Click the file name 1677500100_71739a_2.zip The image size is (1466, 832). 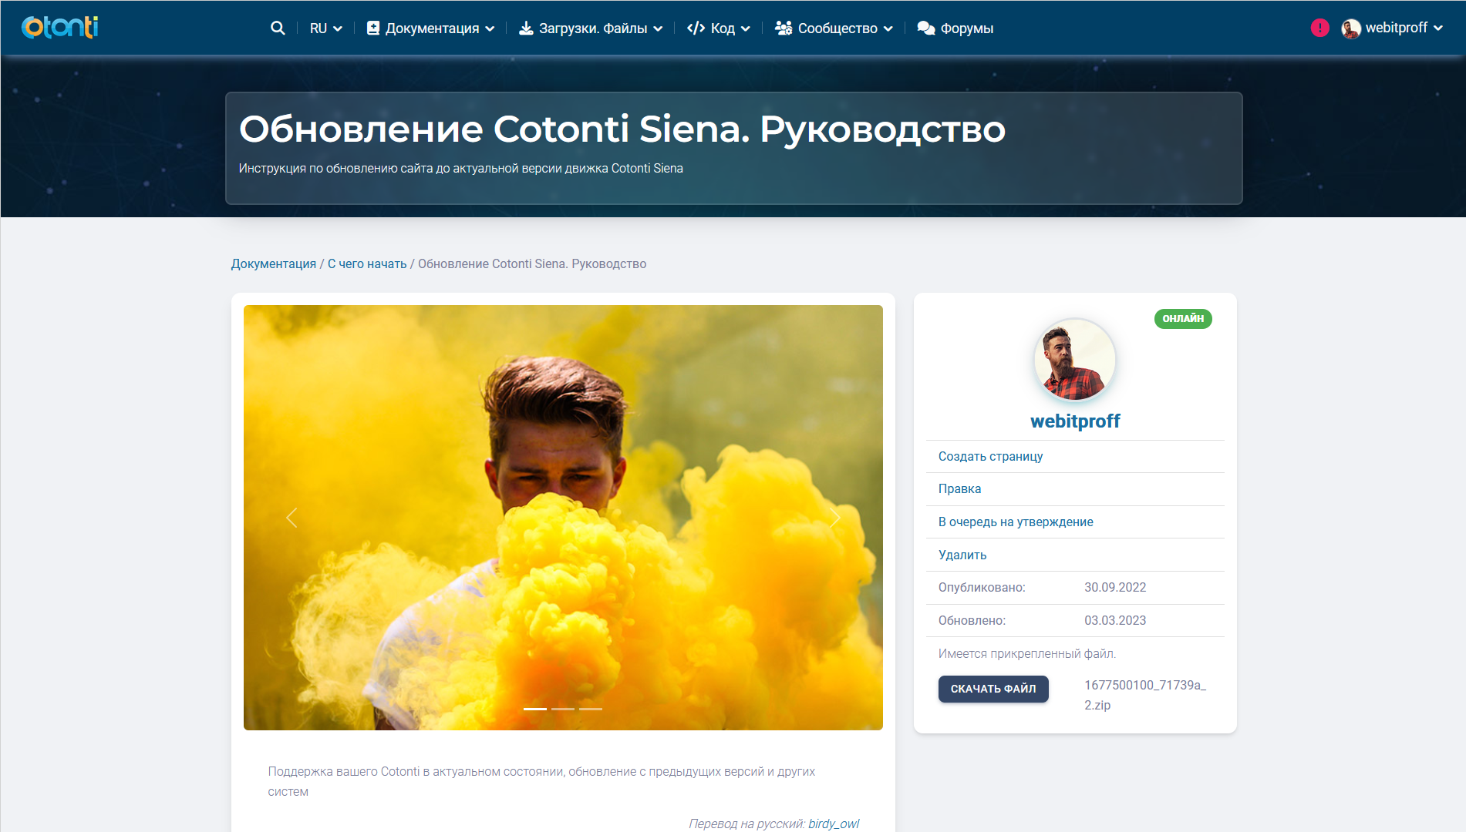pos(1145,695)
